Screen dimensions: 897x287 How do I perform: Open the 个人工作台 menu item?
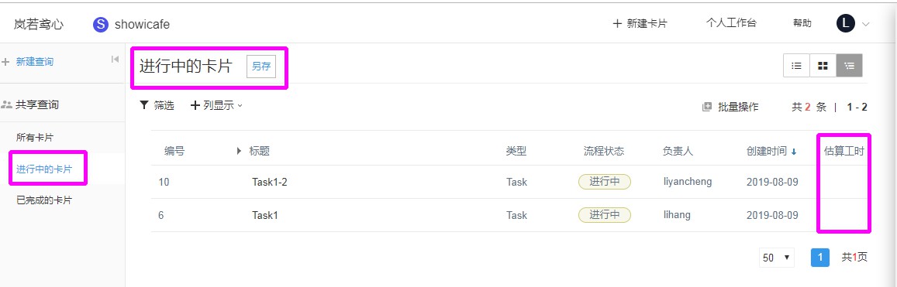point(731,23)
